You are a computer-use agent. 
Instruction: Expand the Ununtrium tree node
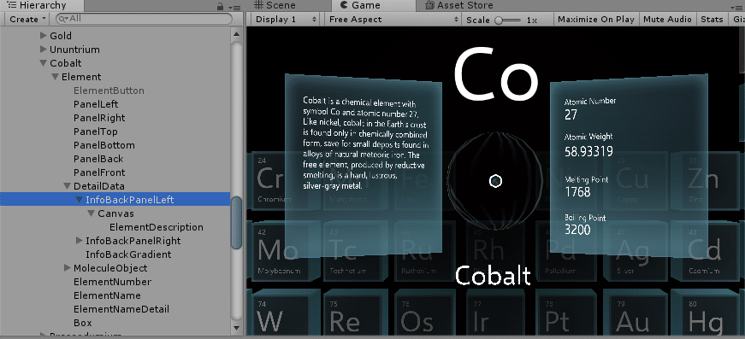(44, 50)
